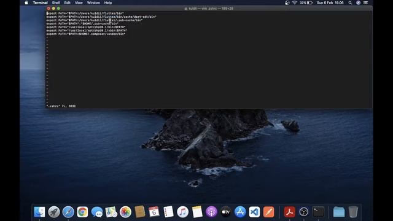393x221 pixels.
Task: Open Music app in the Dock
Action: (183, 212)
